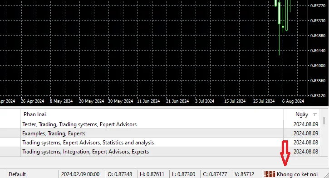329x178 pixels.
Task: Select the tall green candlestick with the long wick
Action: 279,28
